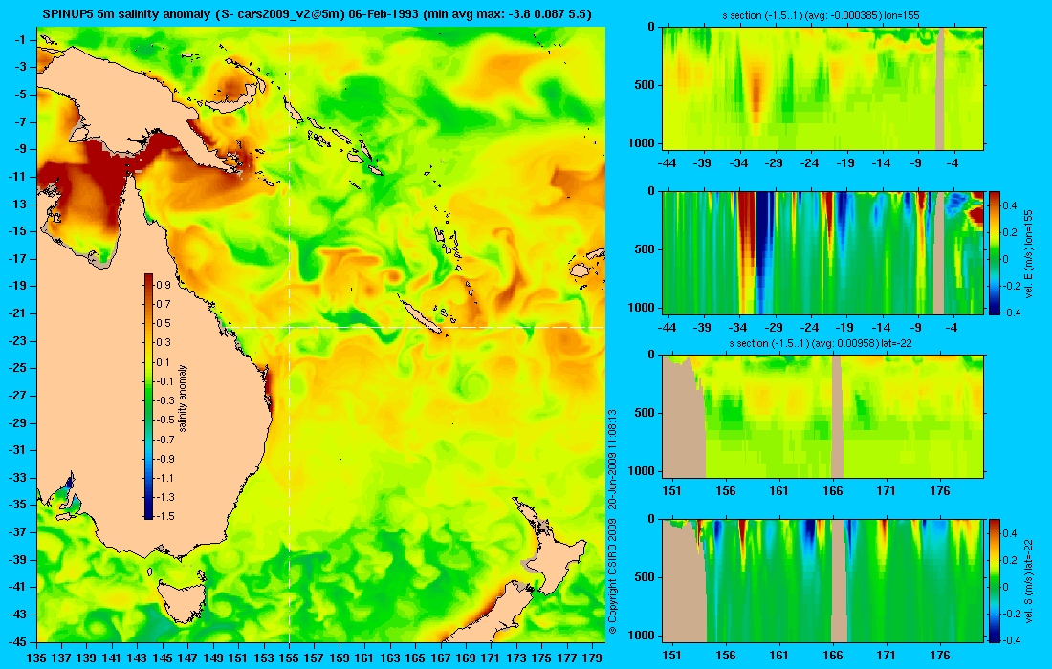This screenshot has height=669, width=1052.
Task: Click the 0.4 label on vel. E colorbar
Action: point(1011,205)
